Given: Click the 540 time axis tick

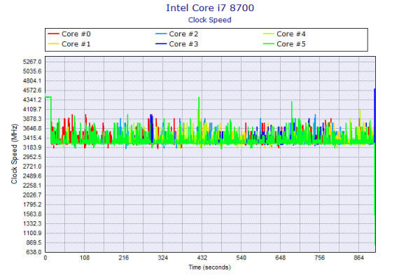Looking at the screenshot, I should pos(241,258).
